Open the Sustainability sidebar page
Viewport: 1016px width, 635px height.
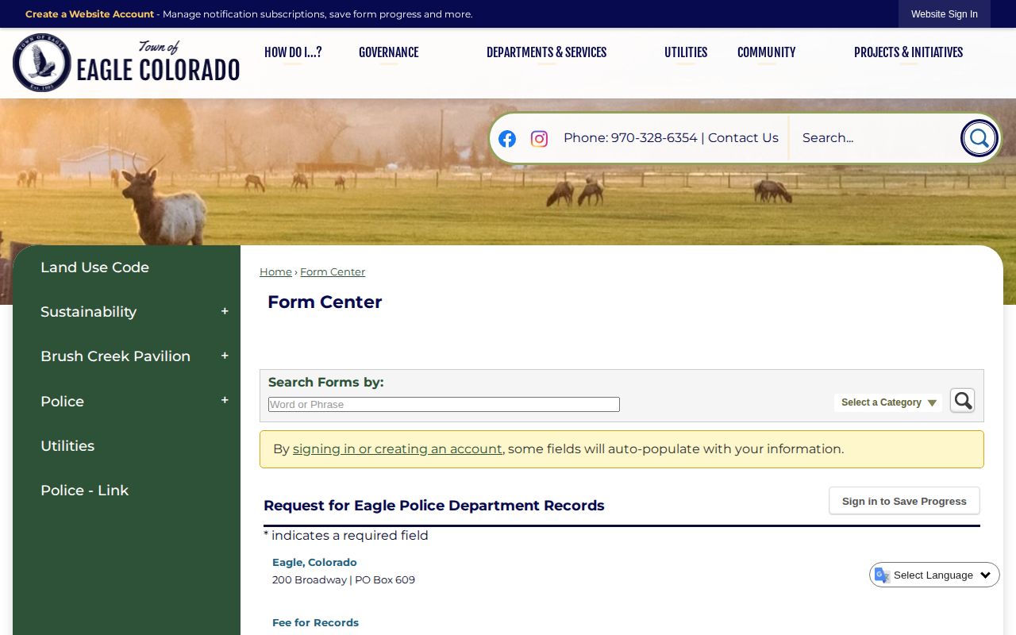point(88,312)
